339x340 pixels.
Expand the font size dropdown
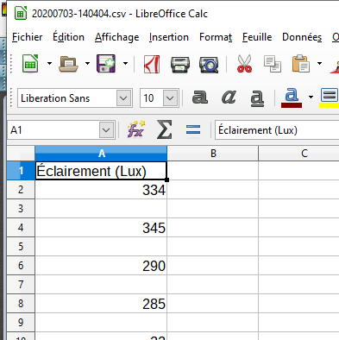170,98
